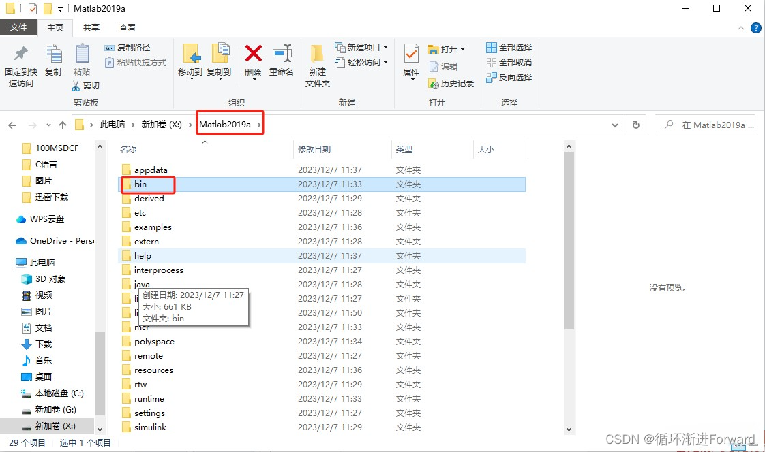Select the derived folder

149,199
